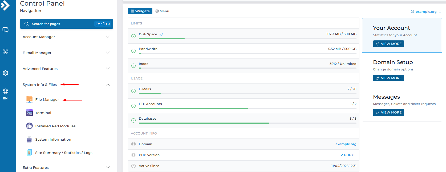Click the chat messages sidebar icon
446x172 pixels.
point(5,30)
